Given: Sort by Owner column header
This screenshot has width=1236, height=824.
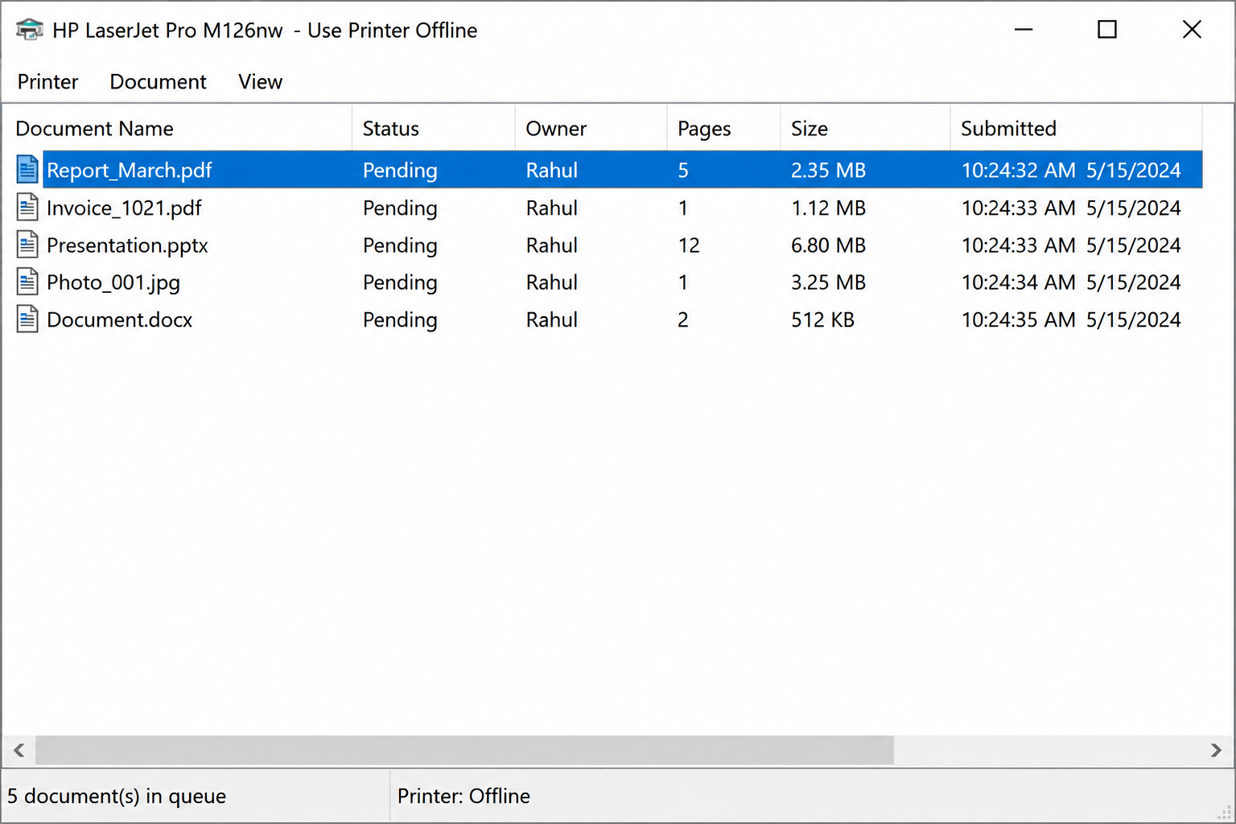Looking at the screenshot, I should (x=591, y=128).
